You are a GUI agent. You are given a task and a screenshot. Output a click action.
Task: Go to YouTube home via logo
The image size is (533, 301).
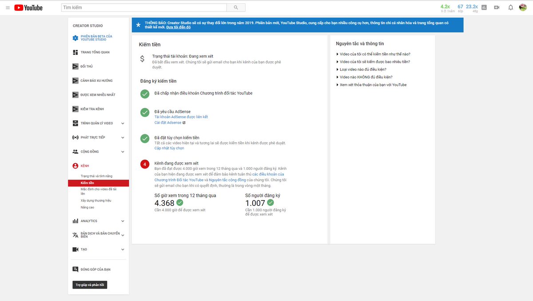[28, 8]
